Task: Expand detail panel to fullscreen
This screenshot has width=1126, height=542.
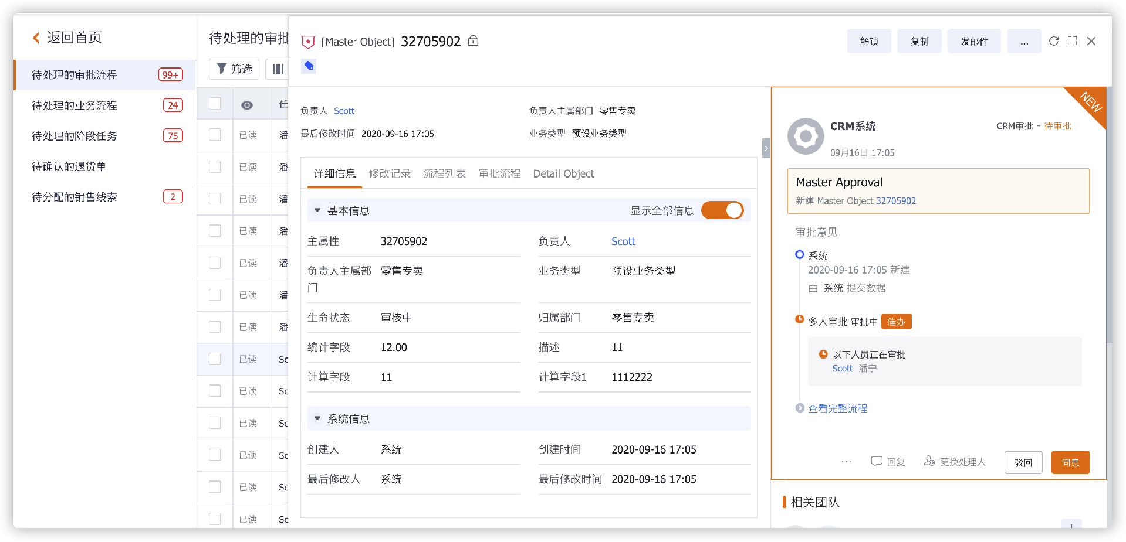Action: 1072,40
